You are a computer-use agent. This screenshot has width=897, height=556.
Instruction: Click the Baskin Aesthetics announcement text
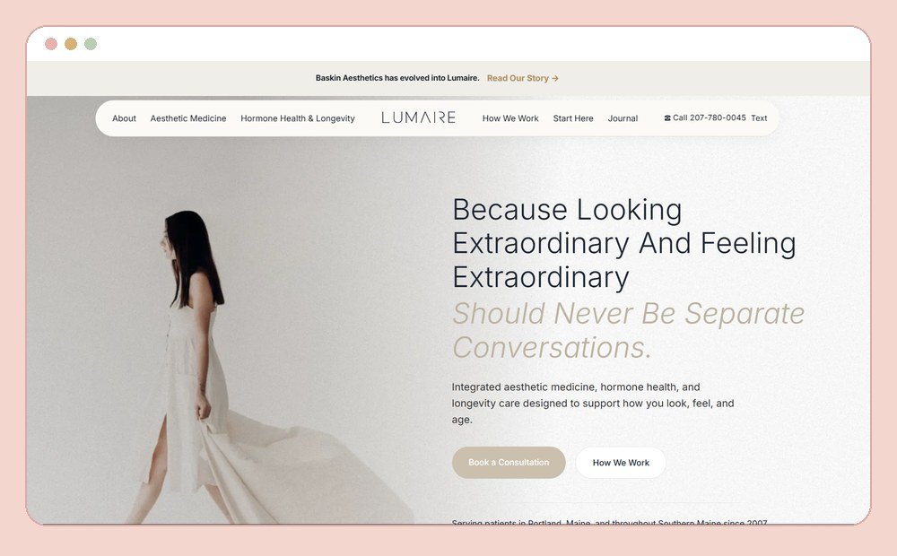coord(397,78)
